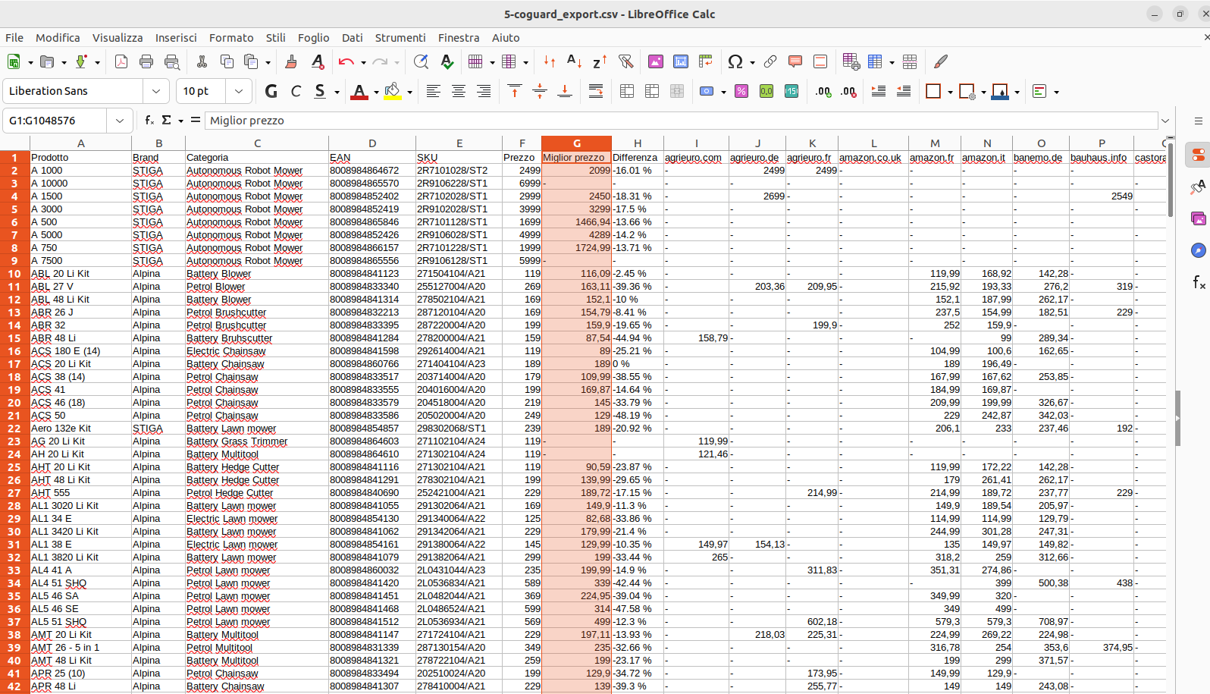This screenshot has height=694, width=1210.
Task: Apply the blue border fill color
Action: pyautogui.click(x=1000, y=91)
